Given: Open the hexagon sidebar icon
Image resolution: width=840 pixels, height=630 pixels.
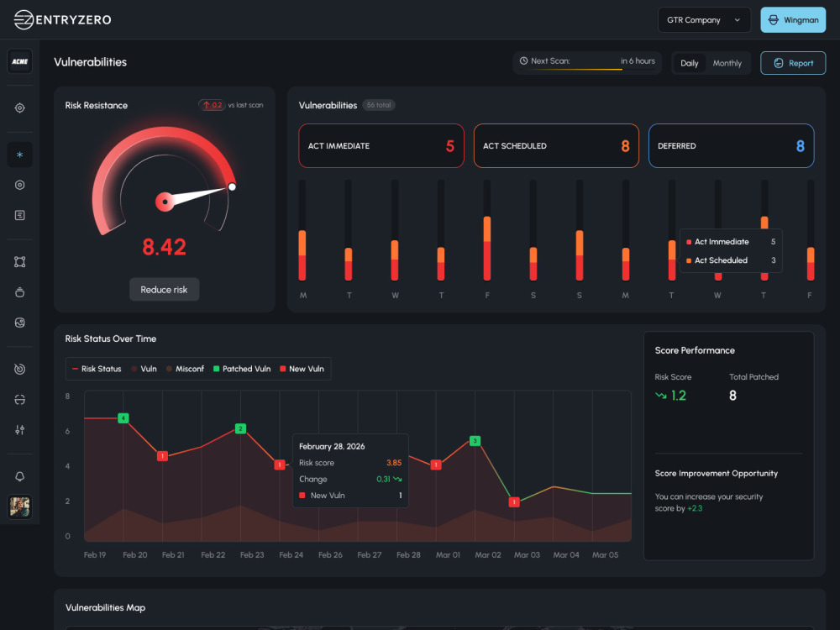Looking at the screenshot, I should coord(20,185).
